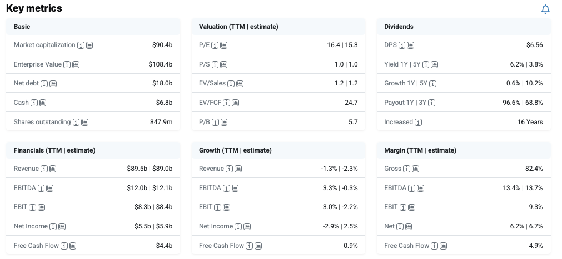Show info for Enterprise Value

[67, 64]
